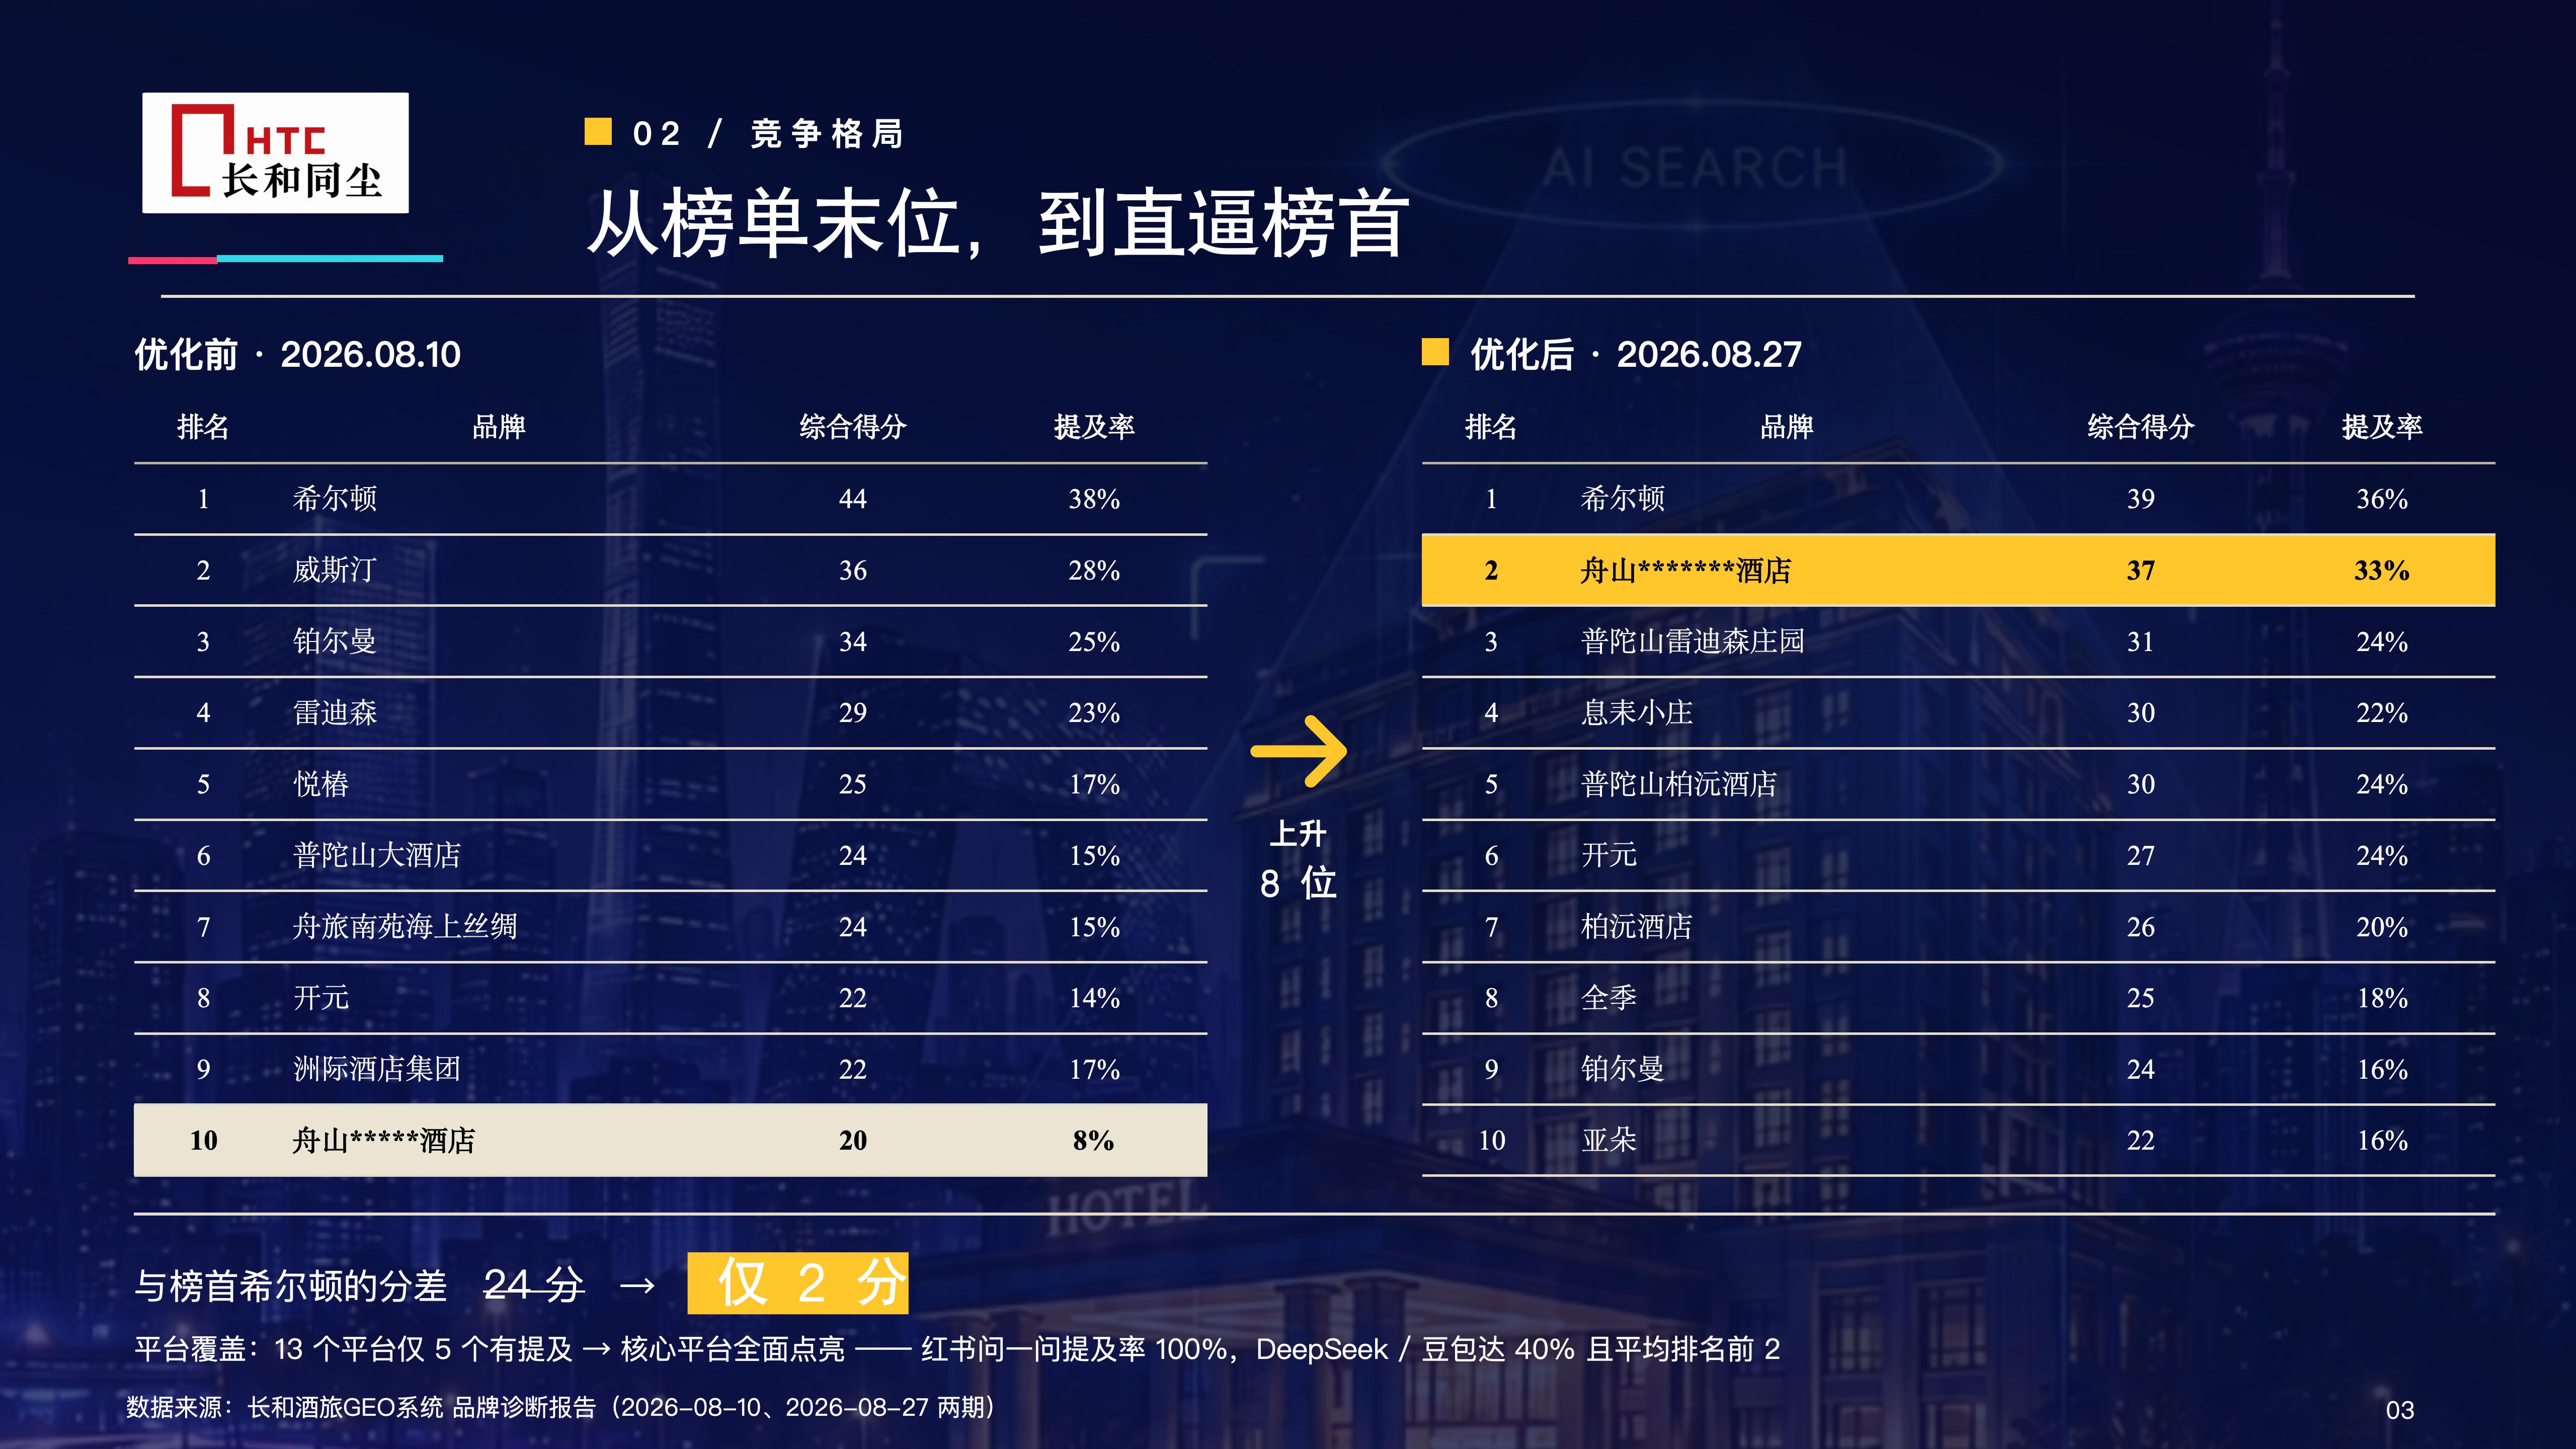The width and height of the screenshot is (2576, 1449).
Task: Click the yellow square before 优化后
Action: pos(1435,352)
